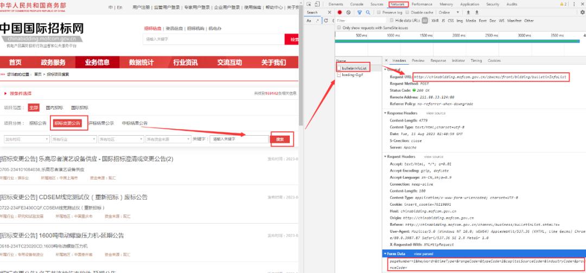This screenshot has height=273, width=586.
Task: Open the warnings count indicator
Action: tap(564, 4)
